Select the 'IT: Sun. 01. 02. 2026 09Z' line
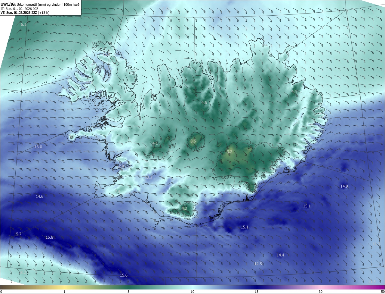The width and height of the screenshot is (385, 294). [19, 9]
